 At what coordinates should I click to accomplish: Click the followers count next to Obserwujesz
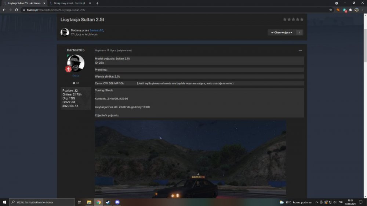point(299,33)
